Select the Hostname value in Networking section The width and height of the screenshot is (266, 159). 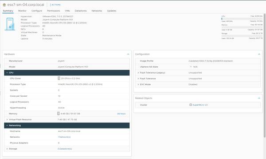[x=69, y=131]
